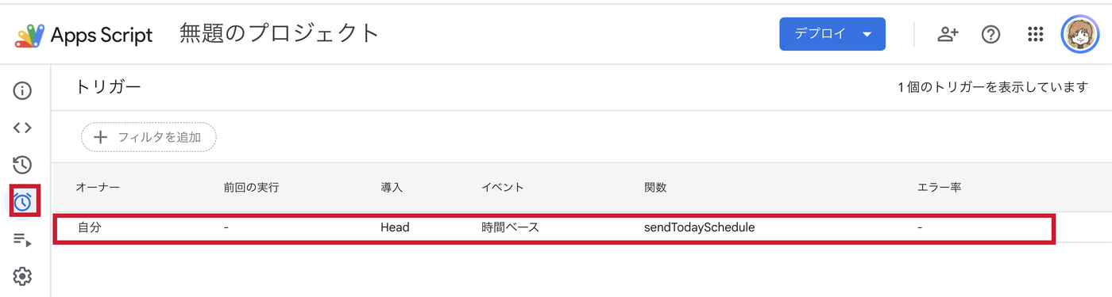The image size is (1112, 297).
Task: Click the share add-person icon
Action: pos(948,34)
